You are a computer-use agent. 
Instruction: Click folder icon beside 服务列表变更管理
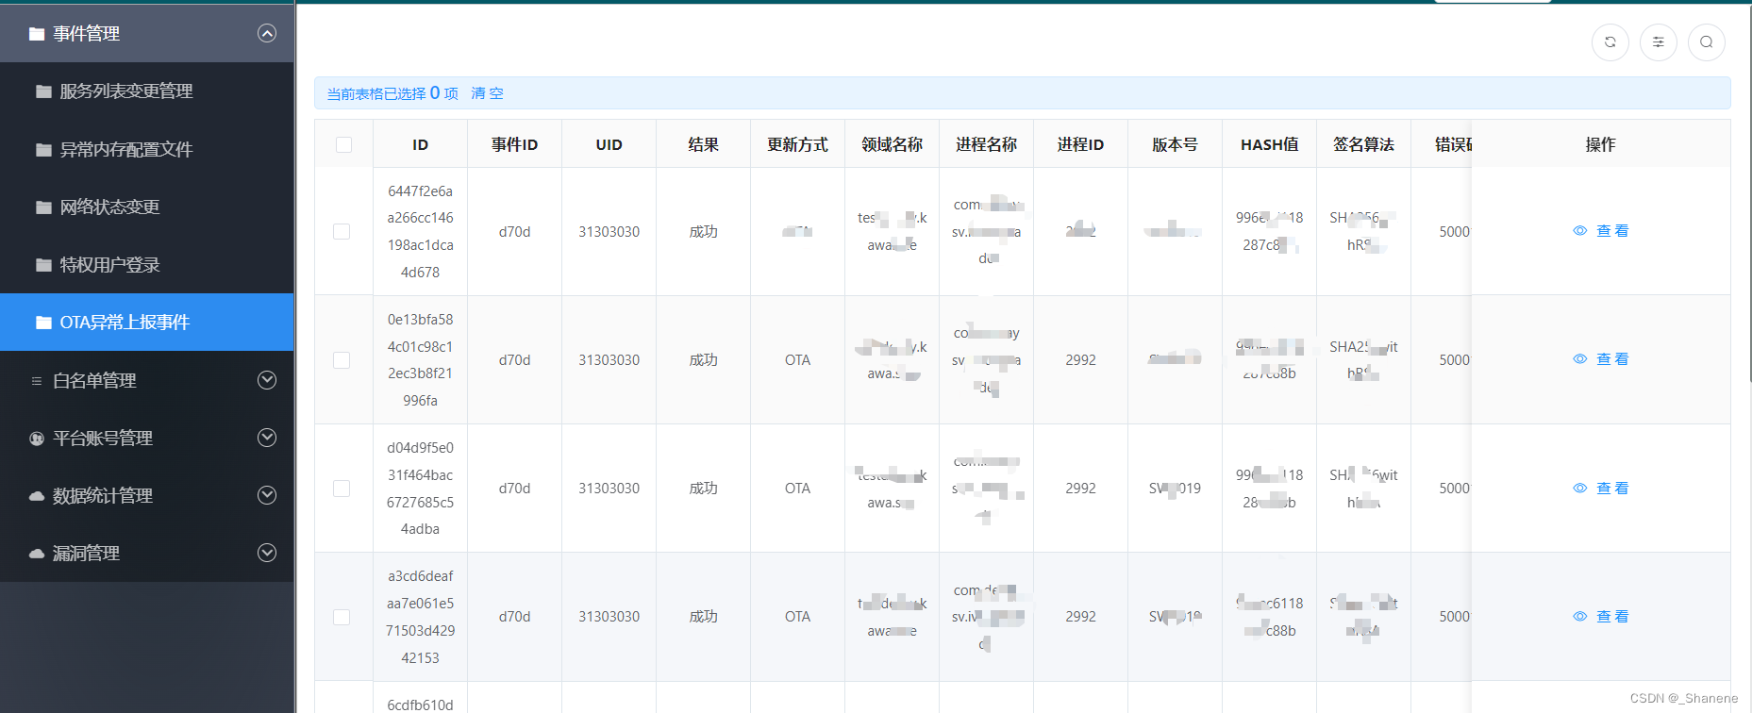43,91
